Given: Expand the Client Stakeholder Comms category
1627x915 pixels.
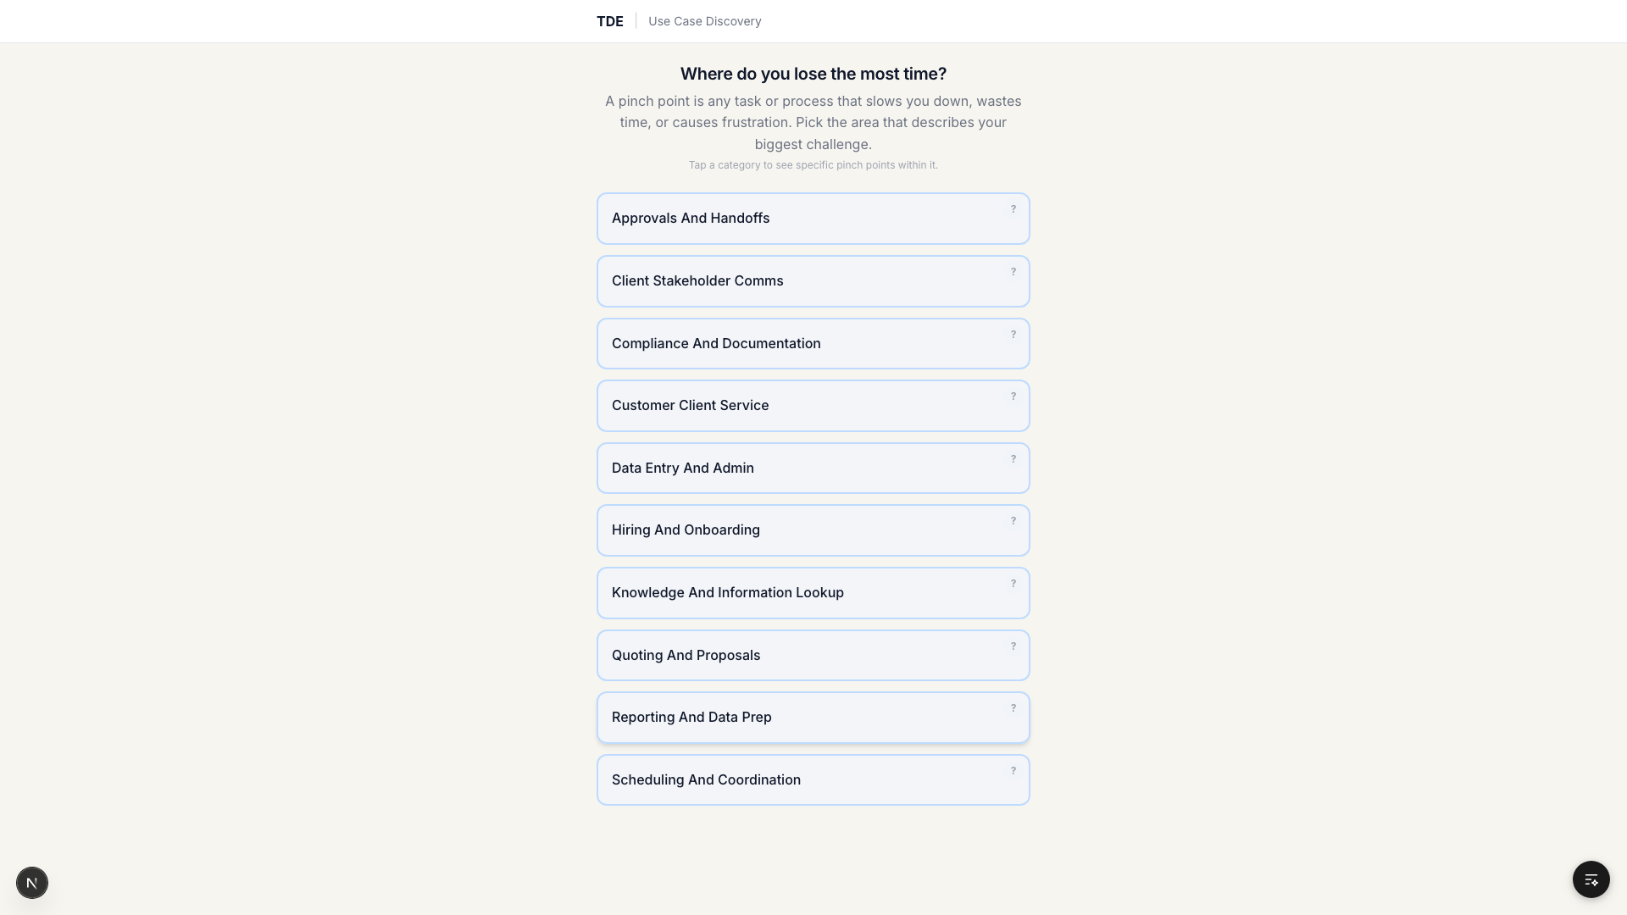Looking at the screenshot, I should coord(813,281).
